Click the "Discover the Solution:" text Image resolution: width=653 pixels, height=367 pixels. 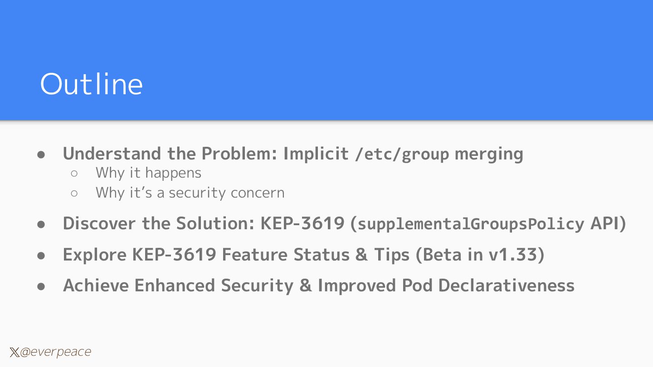pyautogui.click(x=159, y=223)
